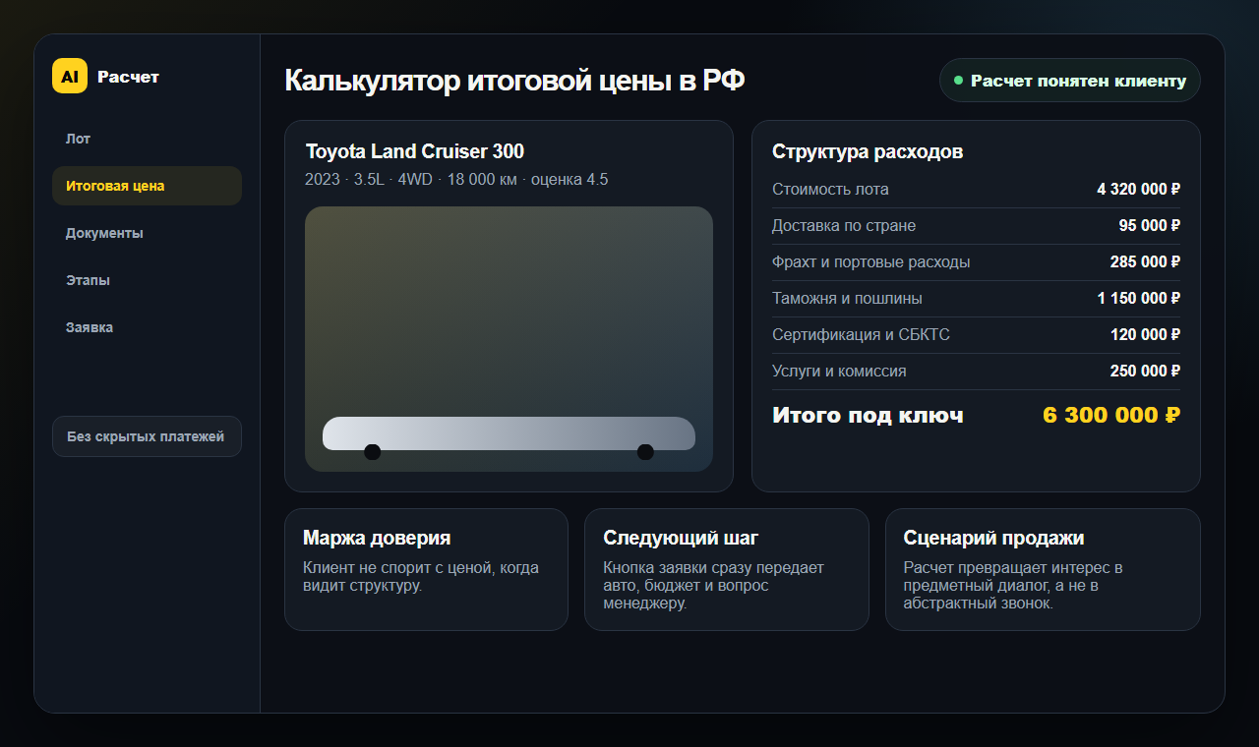Open the Следующий шаг card
This screenshot has height=747, width=1259.
tap(727, 569)
